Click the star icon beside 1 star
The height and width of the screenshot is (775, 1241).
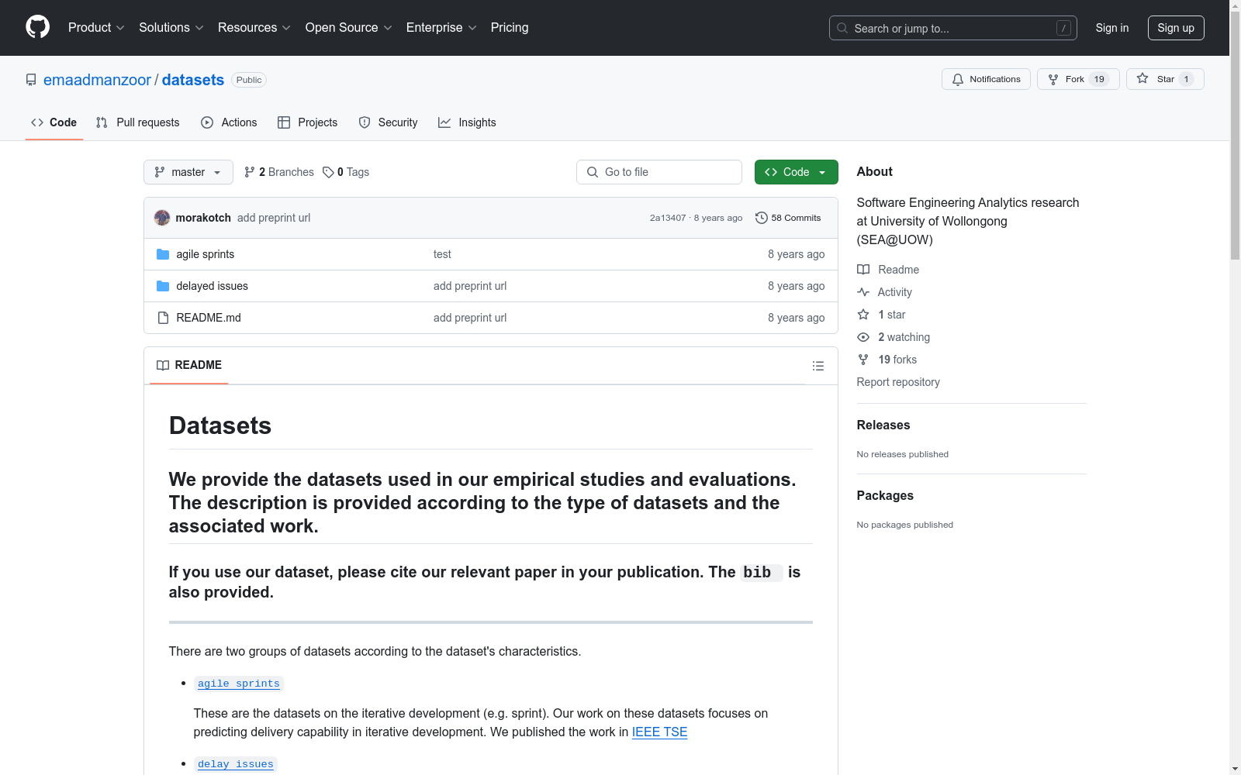pos(863,315)
